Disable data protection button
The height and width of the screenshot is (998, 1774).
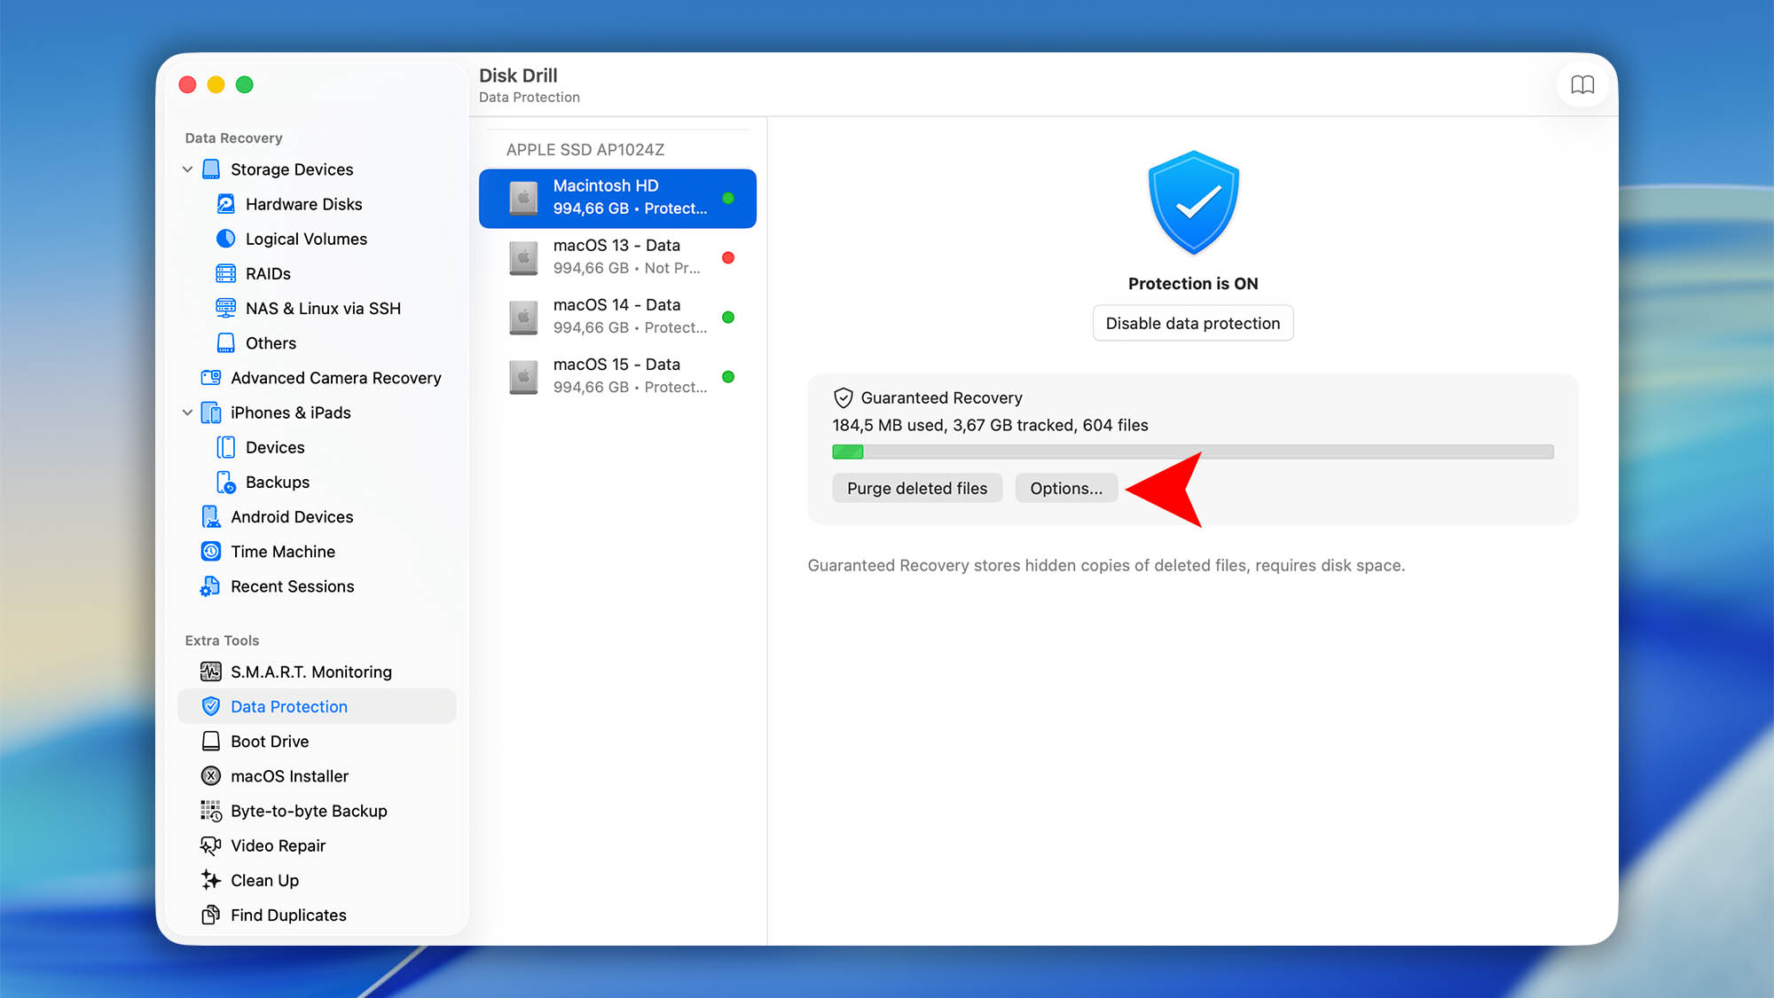pos(1193,323)
